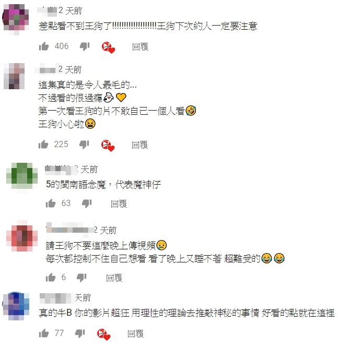Like the comment with 77 likes

43,333
